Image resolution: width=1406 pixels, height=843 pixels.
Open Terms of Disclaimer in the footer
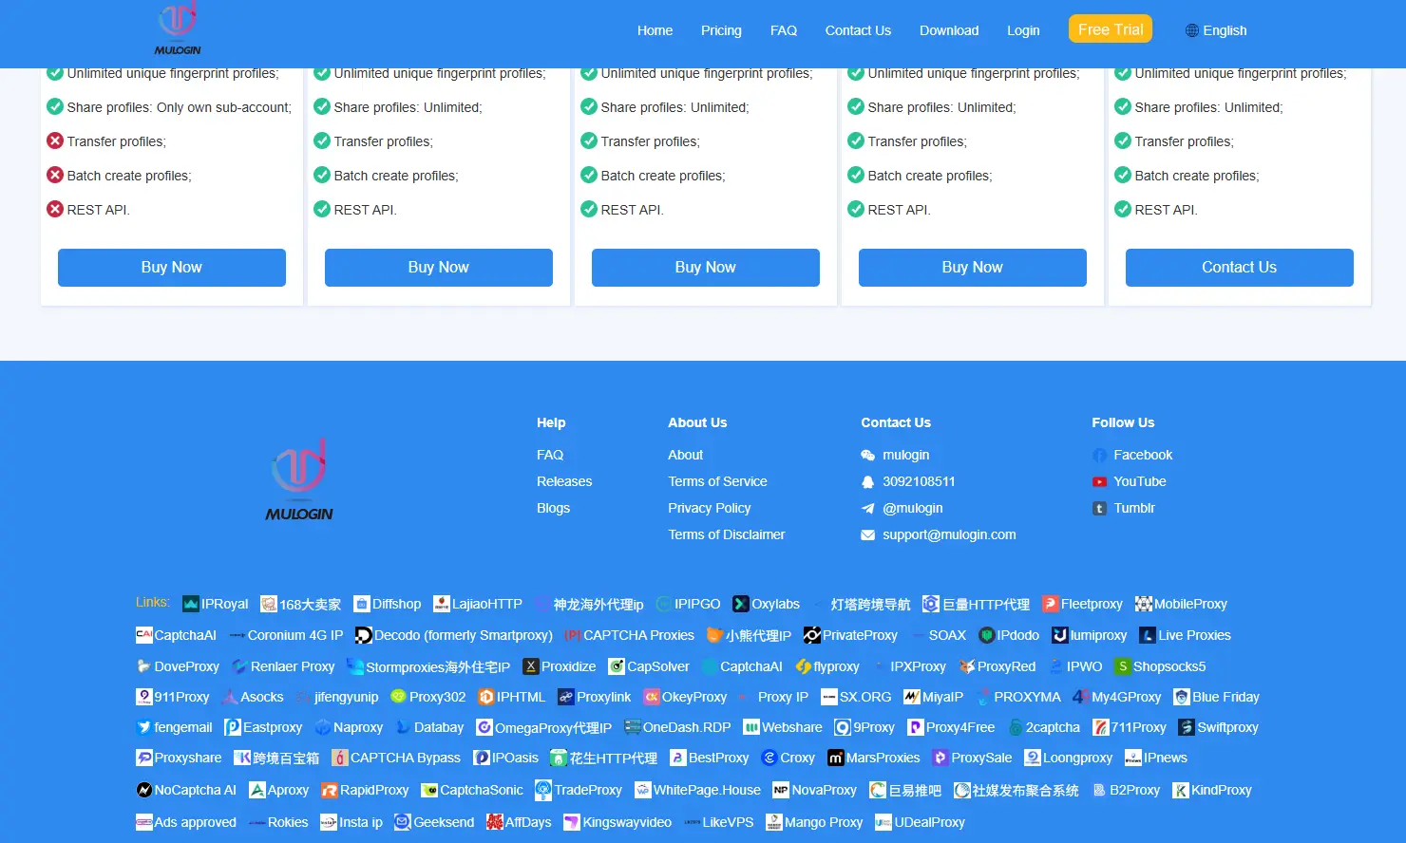pos(727,535)
